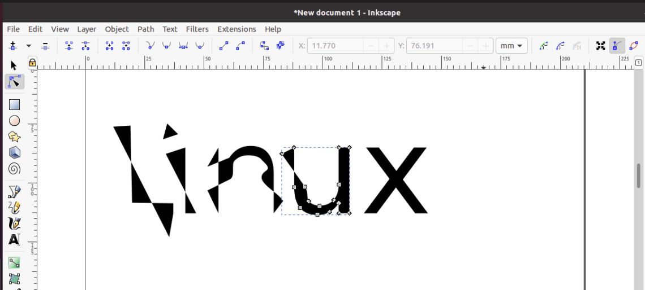Click Object to Path icon

coord(264,46)
